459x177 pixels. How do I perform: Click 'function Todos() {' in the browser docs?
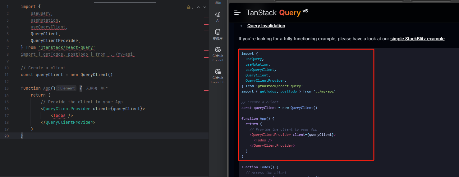(260, 167)
